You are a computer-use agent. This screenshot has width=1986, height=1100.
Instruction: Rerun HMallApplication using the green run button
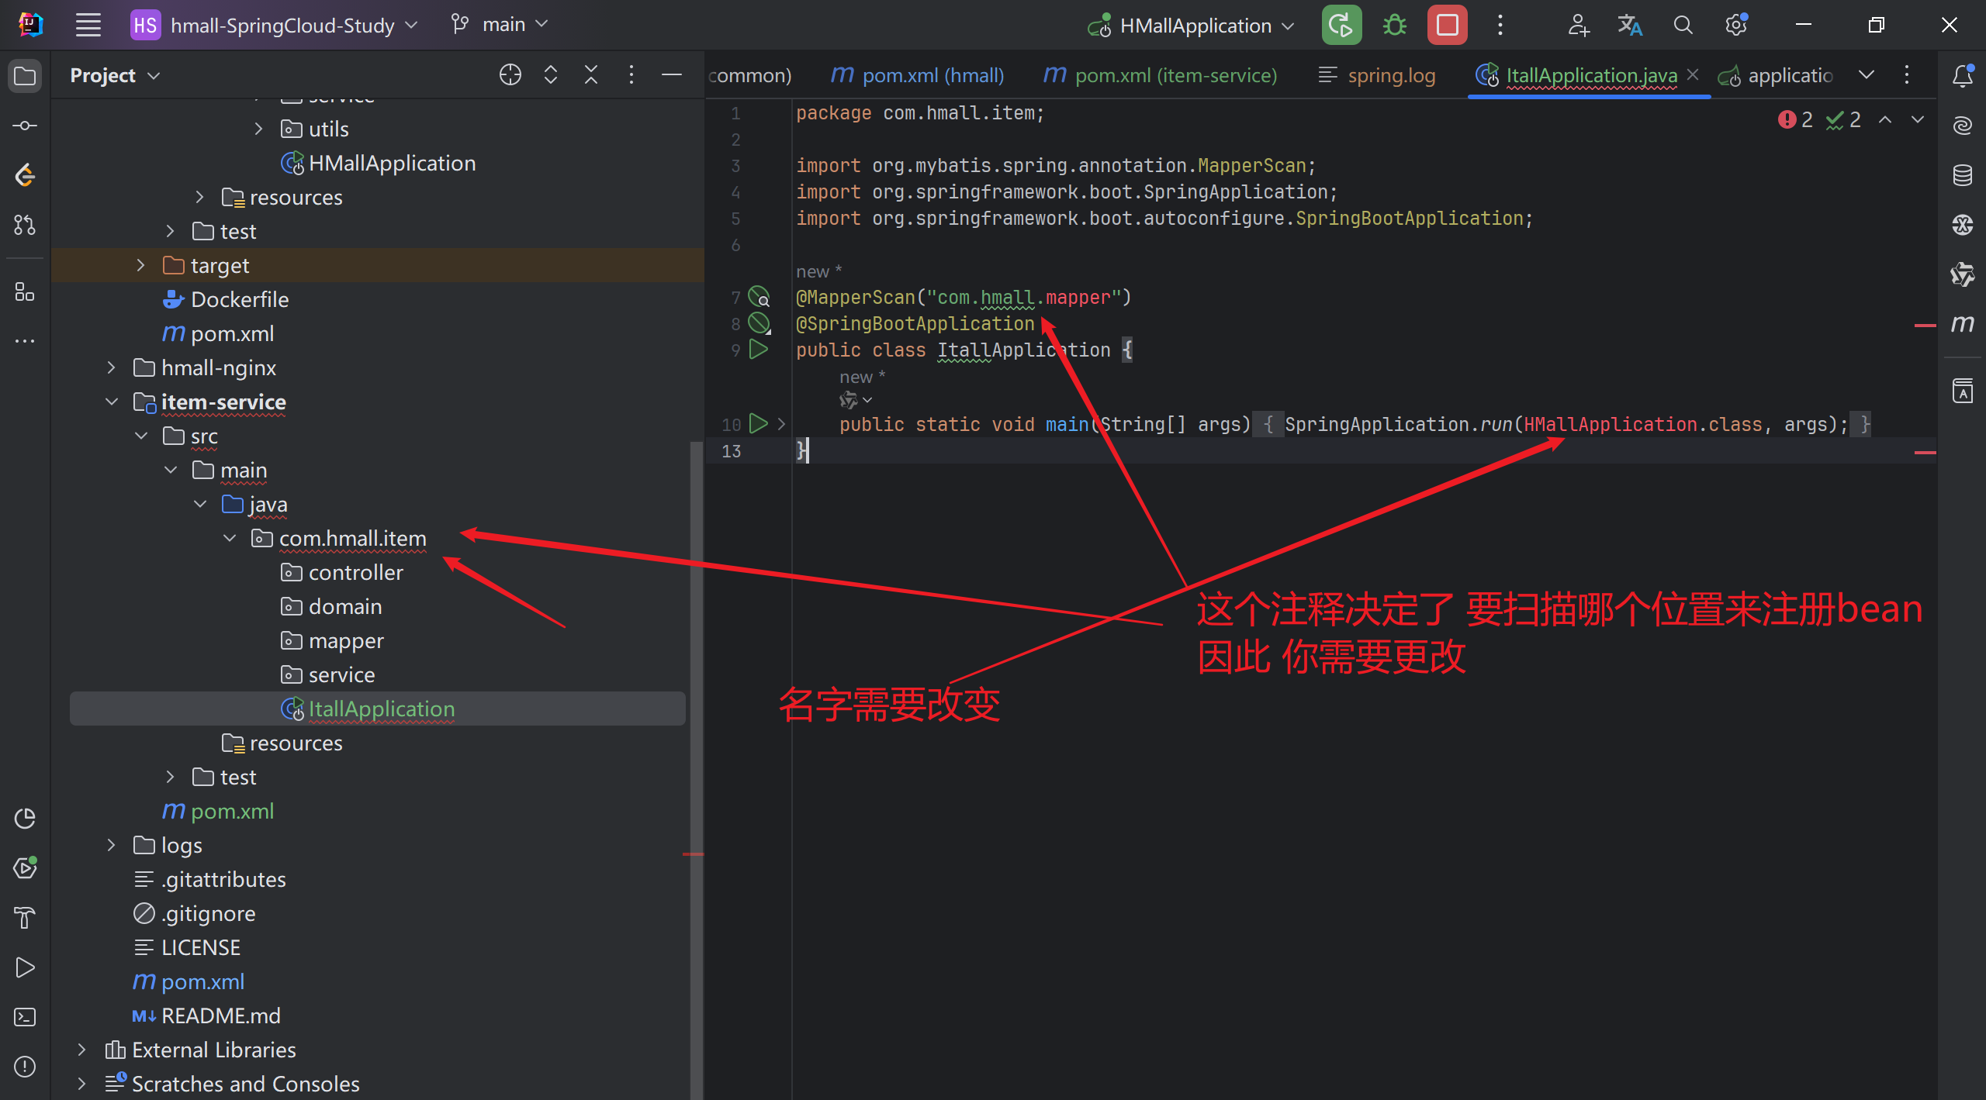1341,26
